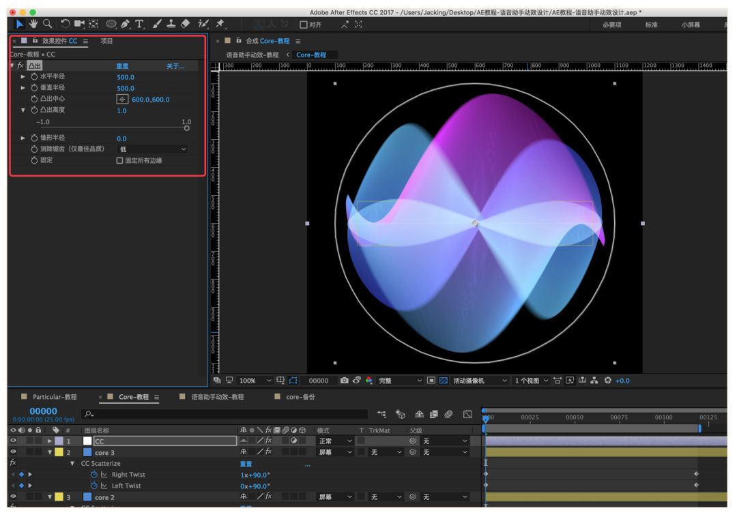The height and width of the screenshot is (517, 737).
Task: Expand the 水平半径 property
Action: (23, 76)
